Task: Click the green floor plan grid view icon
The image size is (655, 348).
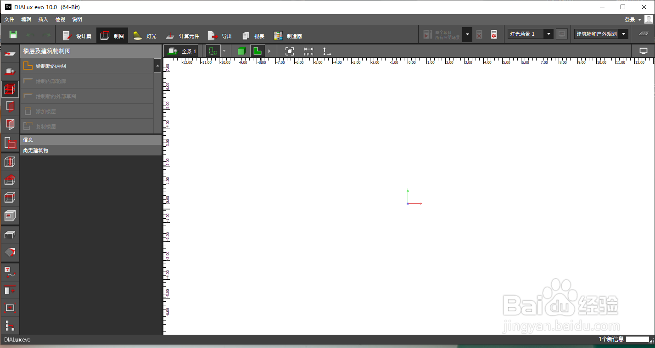Action: 213,51
